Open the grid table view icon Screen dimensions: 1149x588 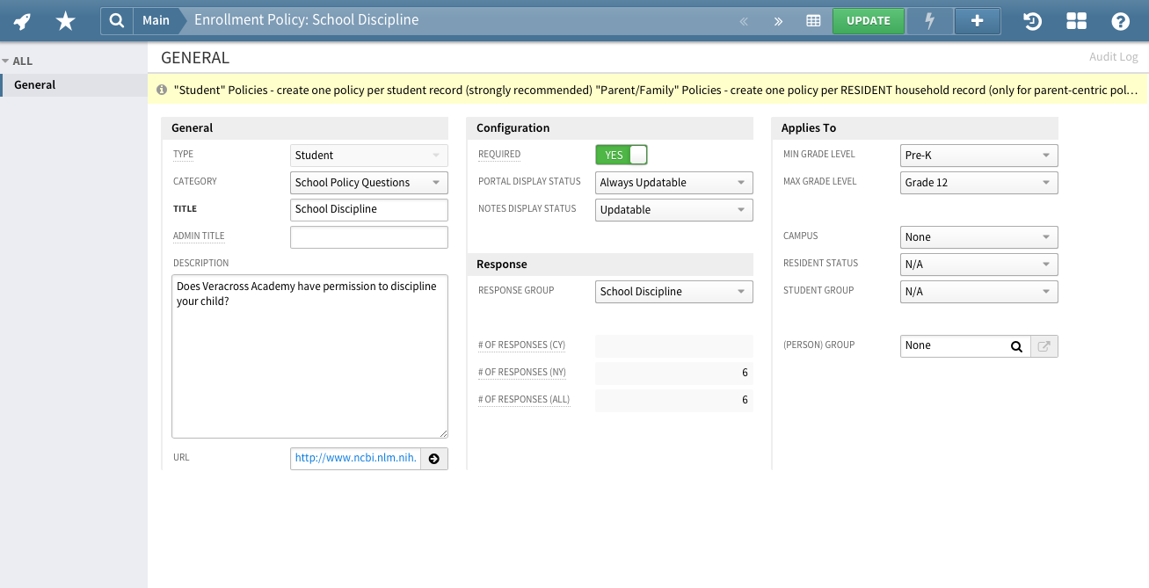[813, 21]
